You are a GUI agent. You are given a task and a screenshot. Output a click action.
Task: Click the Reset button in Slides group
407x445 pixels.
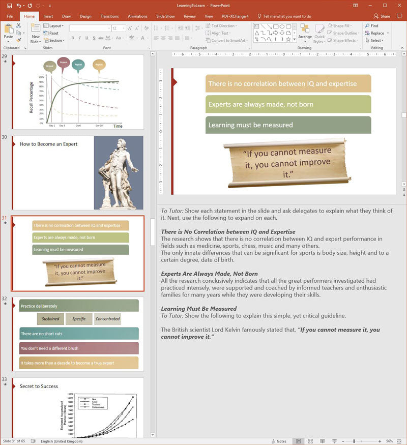tap(51, 33)
